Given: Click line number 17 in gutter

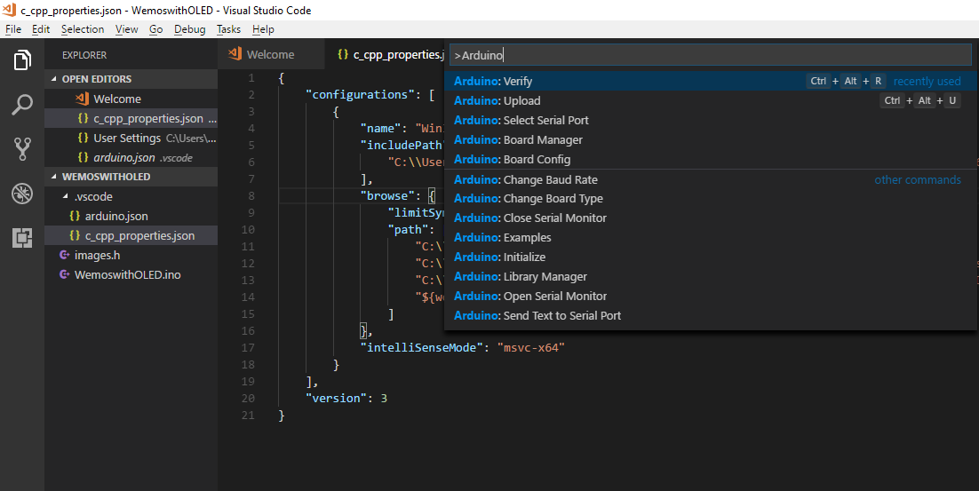Looking at the screenshot, I should [x=249, y=347].
